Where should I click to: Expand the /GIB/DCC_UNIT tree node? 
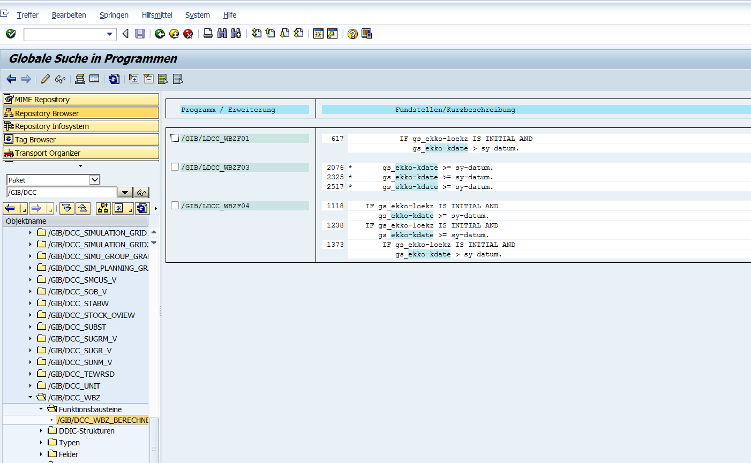click(x=30, y=386)
